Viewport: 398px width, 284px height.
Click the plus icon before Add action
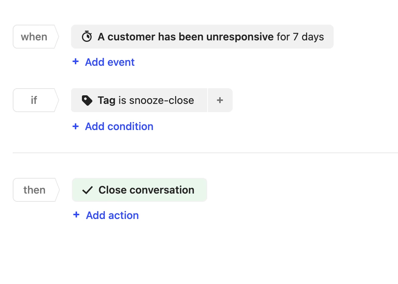pyautogui.click(x=76, y=215)
